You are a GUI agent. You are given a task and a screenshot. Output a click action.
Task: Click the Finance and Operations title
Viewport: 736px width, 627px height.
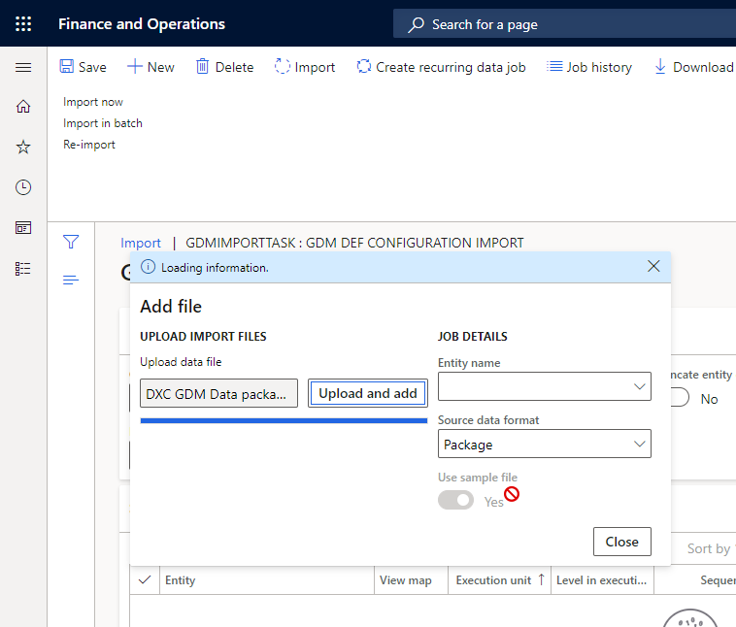click(142, 24)
